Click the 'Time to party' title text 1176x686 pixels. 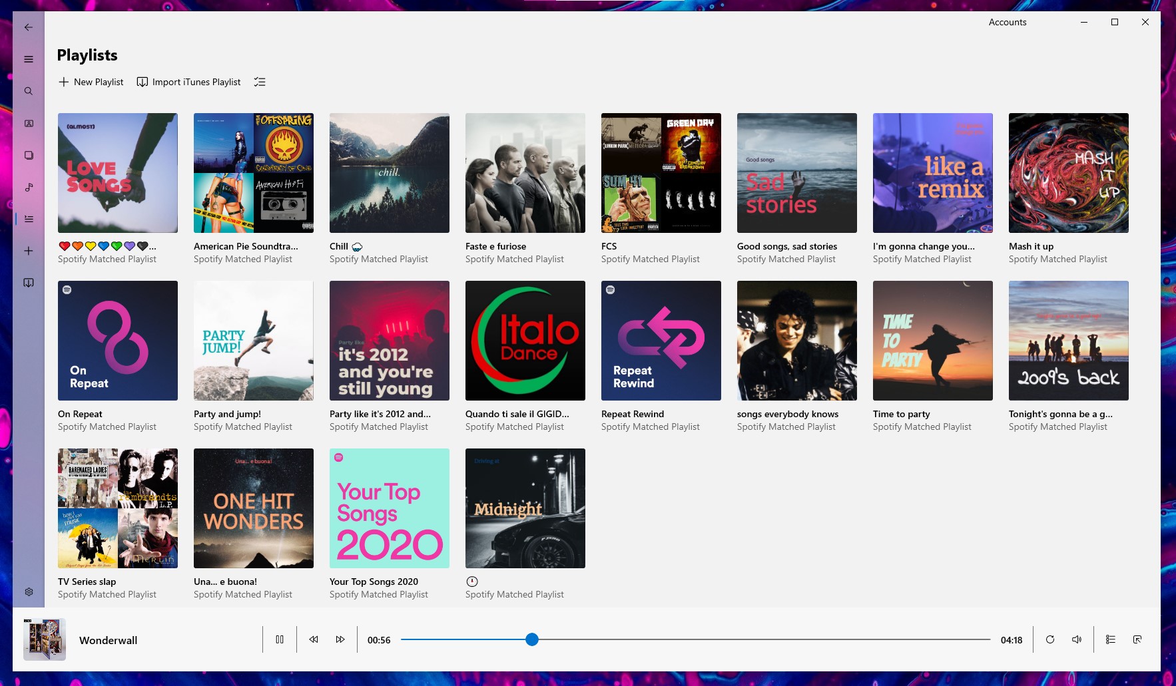pos(901,414)
